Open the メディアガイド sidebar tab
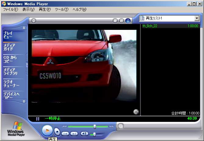 click(13, 47)
